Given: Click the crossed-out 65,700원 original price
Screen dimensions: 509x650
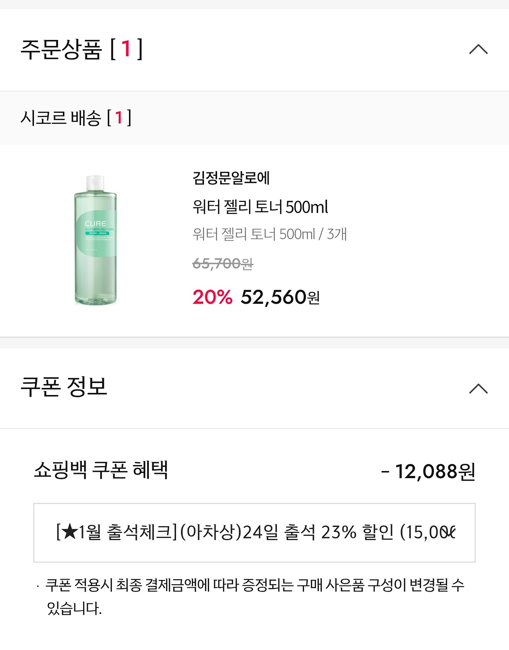Looking at the screenshot, I should [x=223, y=264].
